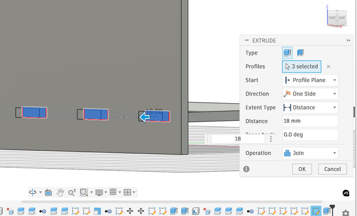The height and width of the screenshot is (216, 357).
Task: Open Display Settings monitor icon
Action: click(99, 192)
